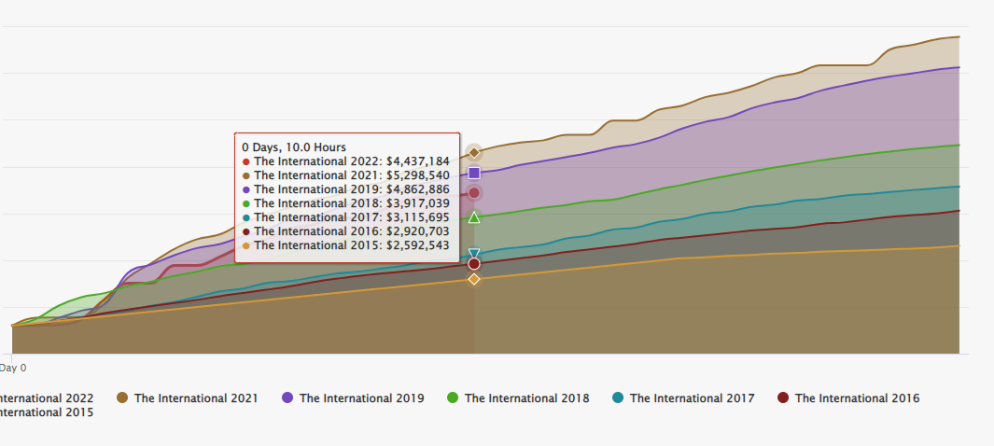Click tooltip row 'The International 2022: $4,437,184'

tap(346, 160)
